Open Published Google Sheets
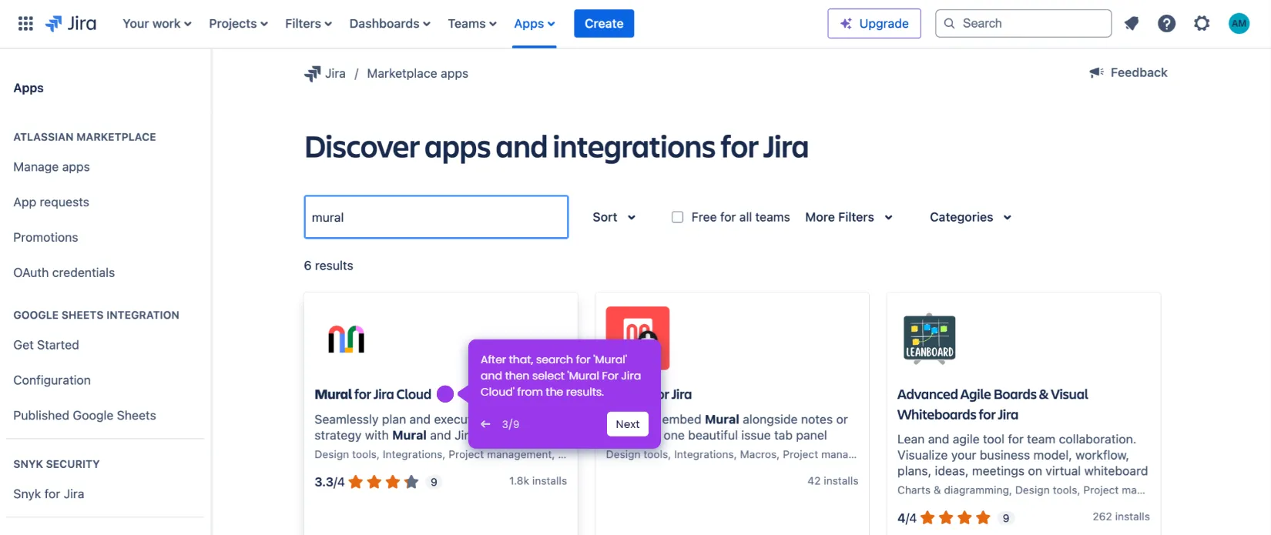1271x535 pixels. [85, 416]
